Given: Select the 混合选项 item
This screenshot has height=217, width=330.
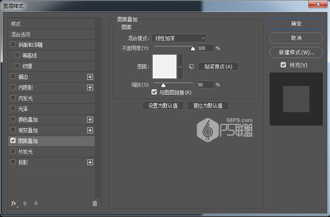Looking at the screenshot, I should (51, 35).
